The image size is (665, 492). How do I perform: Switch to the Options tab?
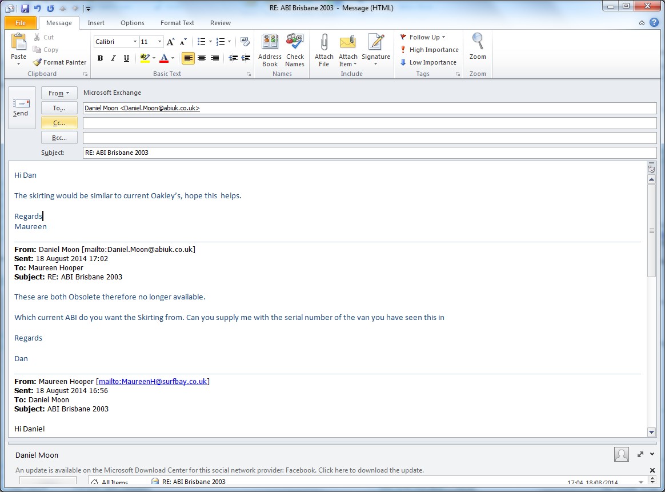(x=133, y=23)
